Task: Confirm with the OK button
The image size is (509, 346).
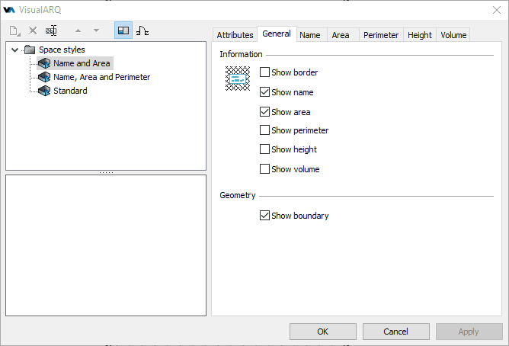Action: point(322,332)
